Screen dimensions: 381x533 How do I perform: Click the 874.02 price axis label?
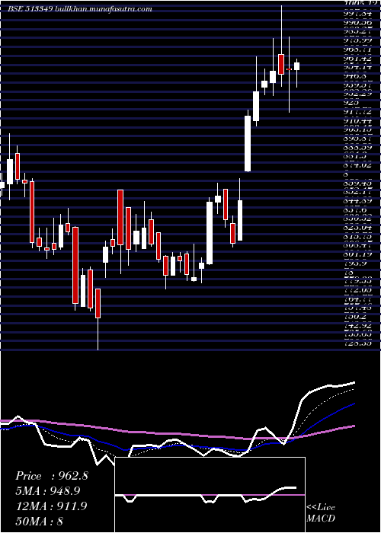pyautogui.click(x=357, y=165)
